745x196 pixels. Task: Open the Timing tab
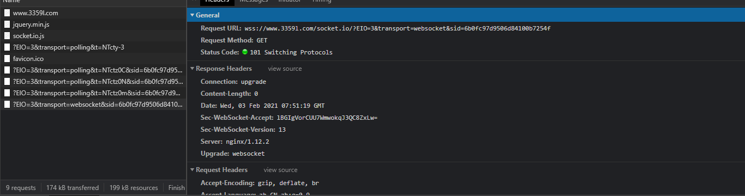pos(321,2)
